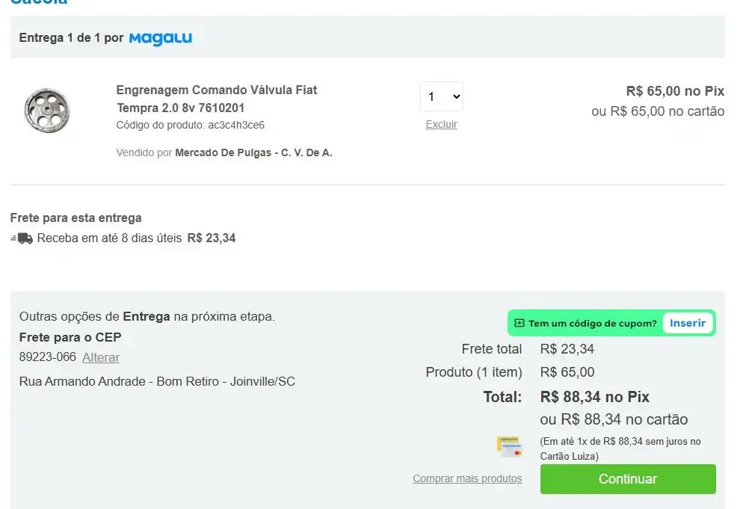740x509 pixels.
Task: Click seller name Mercado De Pulgas
Action: tap(253, 152)
